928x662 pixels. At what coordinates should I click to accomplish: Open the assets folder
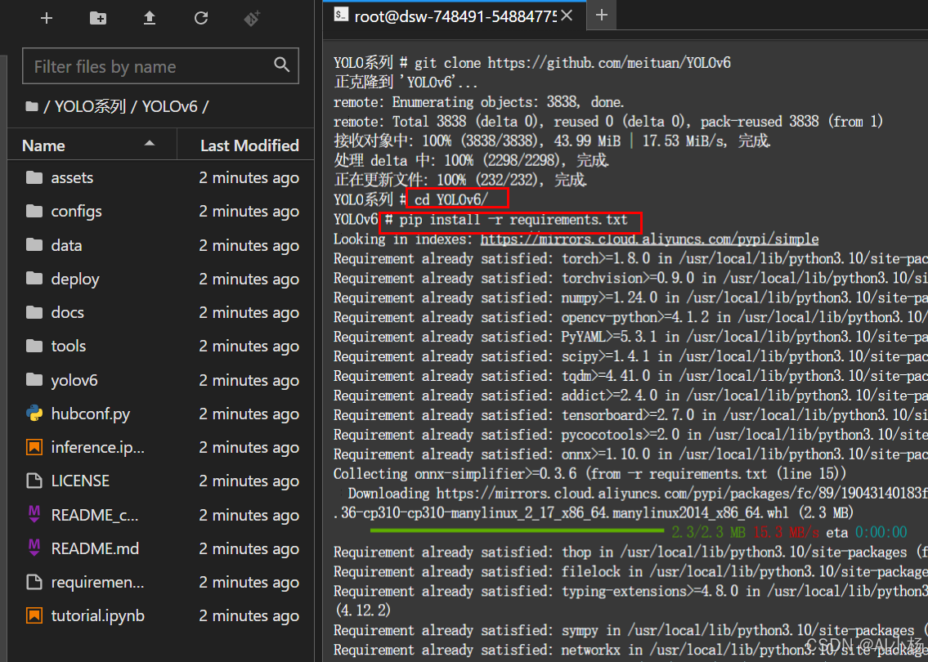click(x=72, y=177)
